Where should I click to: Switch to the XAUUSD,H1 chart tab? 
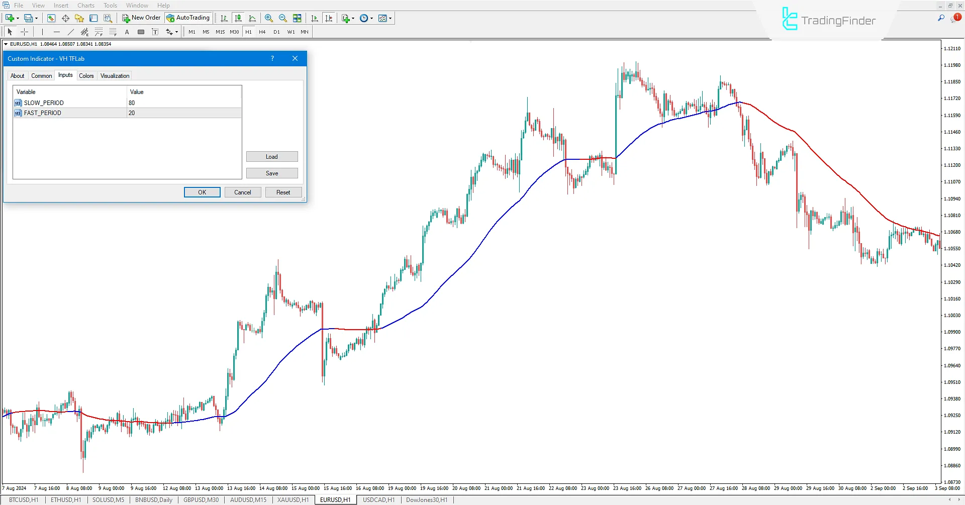click(x=293, y=500)
